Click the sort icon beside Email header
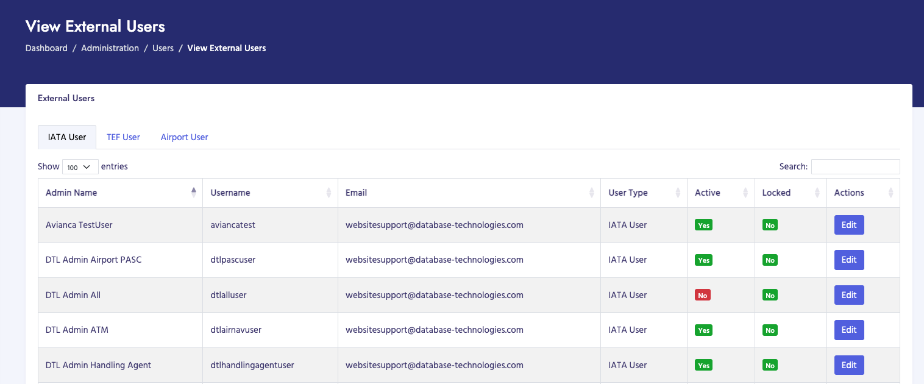Image resolution: width=924 pixels, height=384 pixels. point(591,192)
